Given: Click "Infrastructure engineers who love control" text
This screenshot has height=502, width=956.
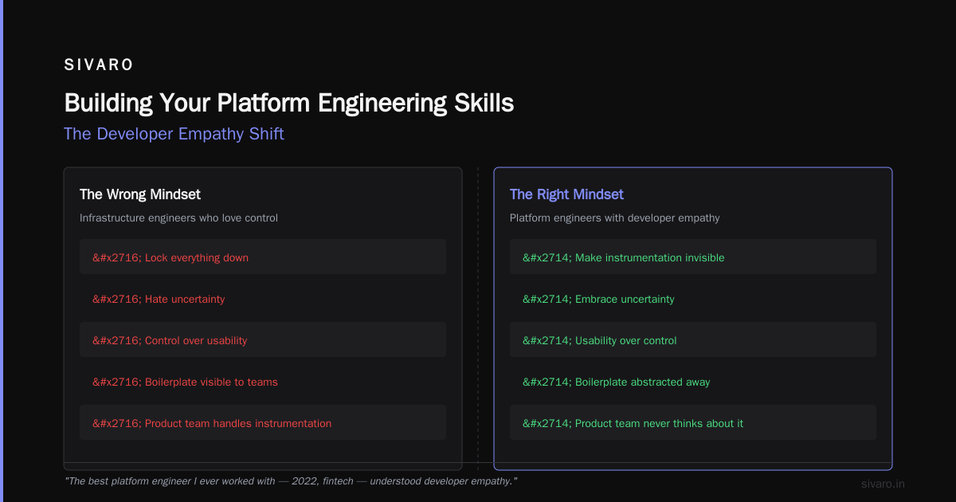Looking at the screenshot, I should 178,218.
